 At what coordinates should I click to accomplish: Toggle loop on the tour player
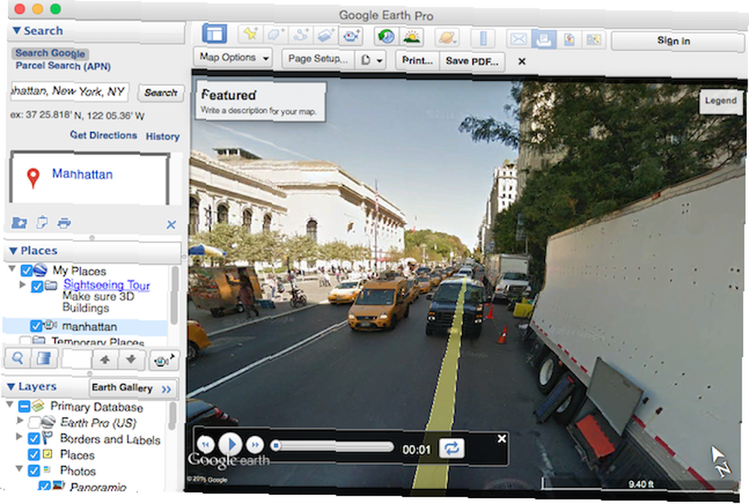(452, 448)
